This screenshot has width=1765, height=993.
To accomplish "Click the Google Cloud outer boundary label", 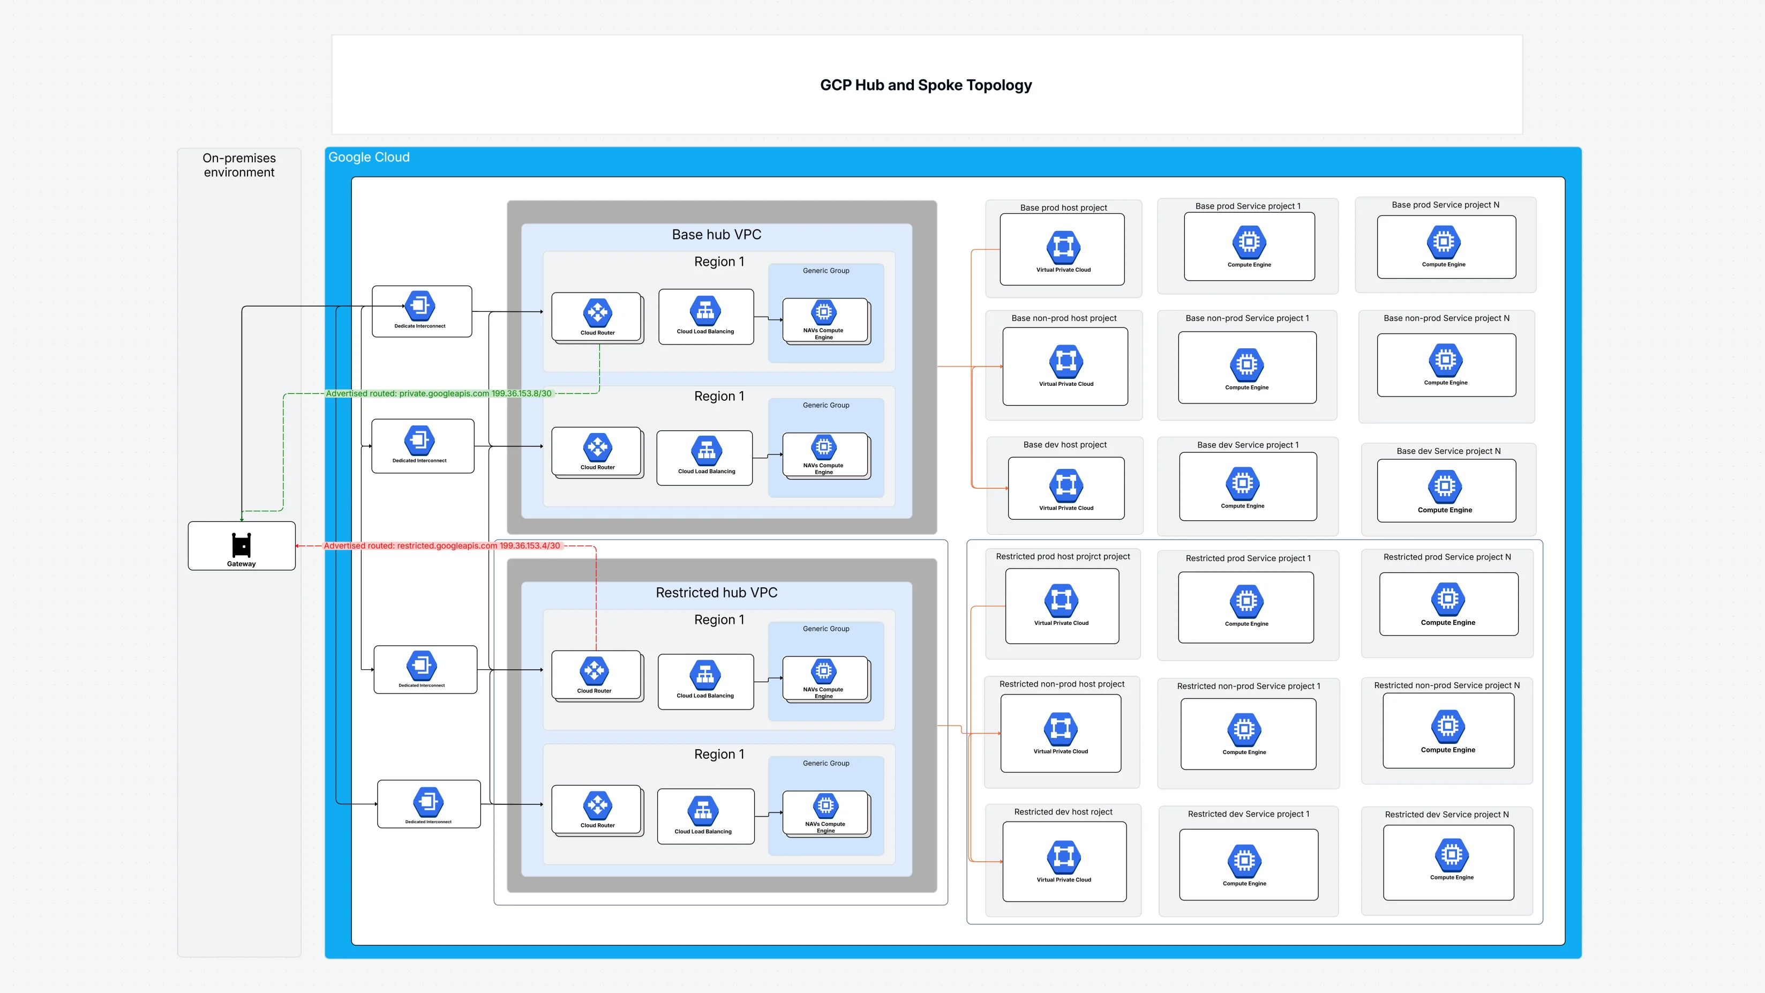I will tap(369, 157).
